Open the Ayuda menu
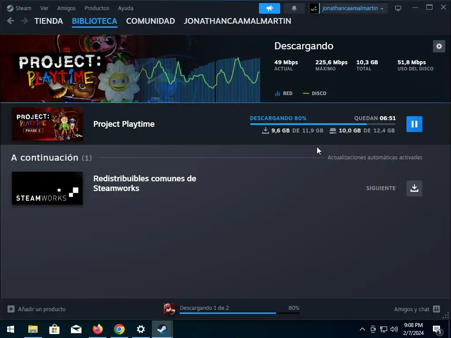This screenshot has width=451, height=338. 126,8
